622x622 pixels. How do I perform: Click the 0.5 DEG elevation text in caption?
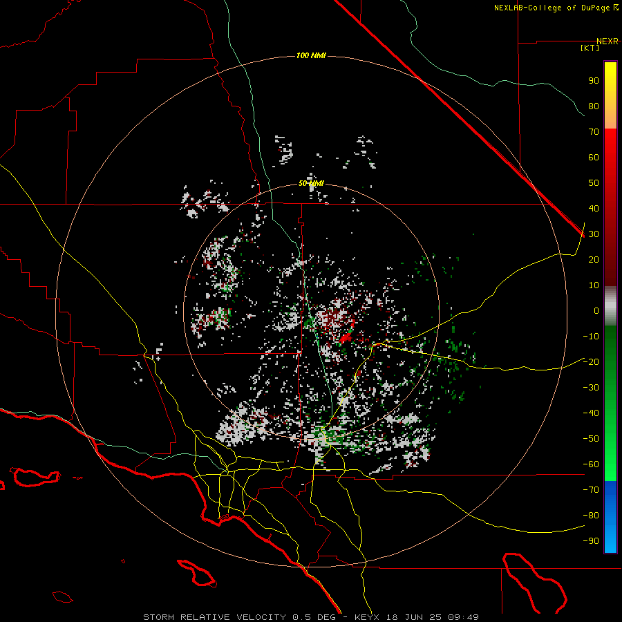pos(314,617)
